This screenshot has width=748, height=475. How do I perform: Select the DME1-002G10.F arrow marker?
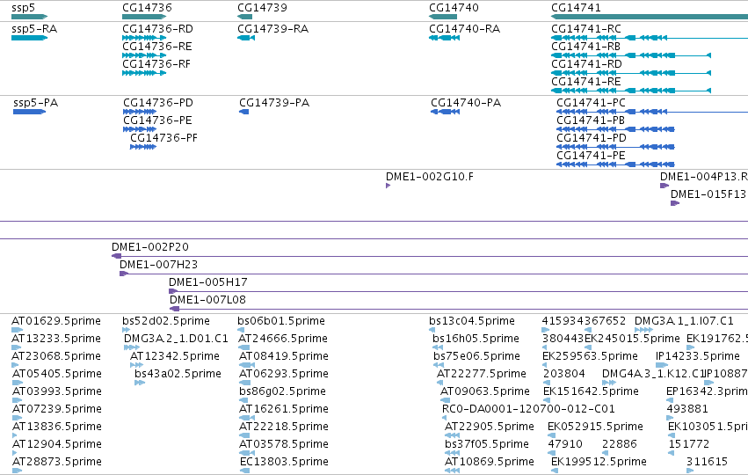(x=388, y=186)
